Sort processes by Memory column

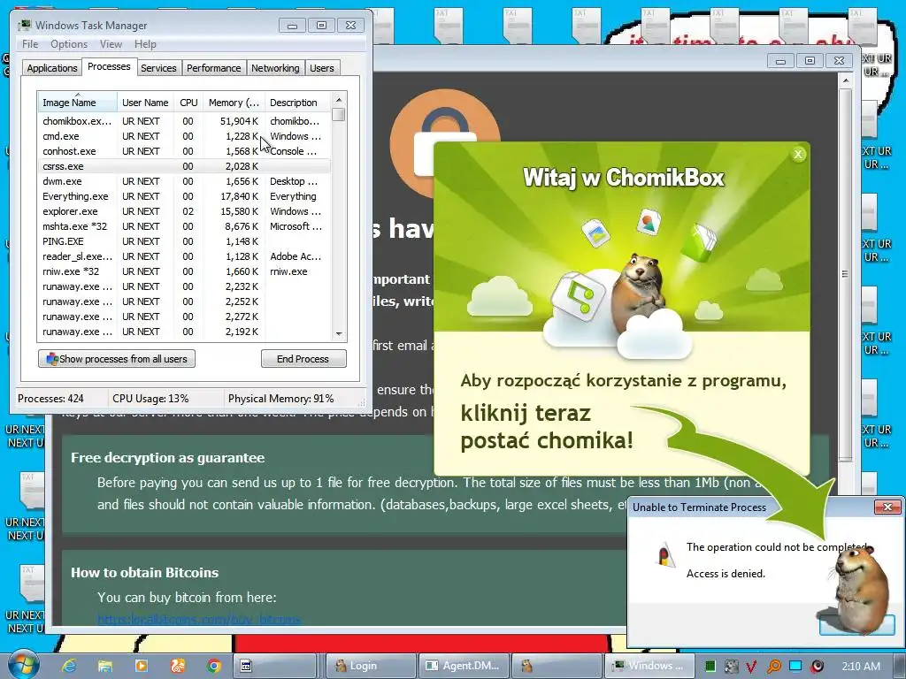point(234,103)
